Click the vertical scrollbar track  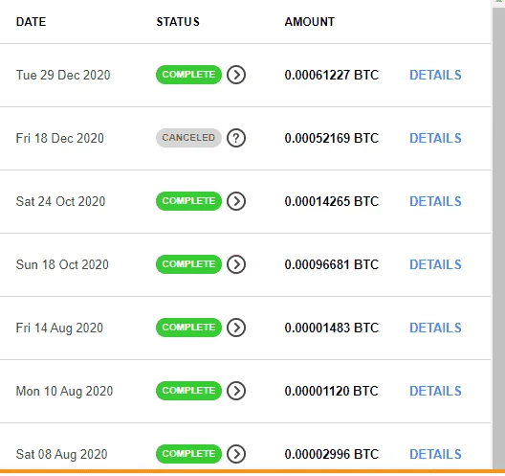coord(498,238)
